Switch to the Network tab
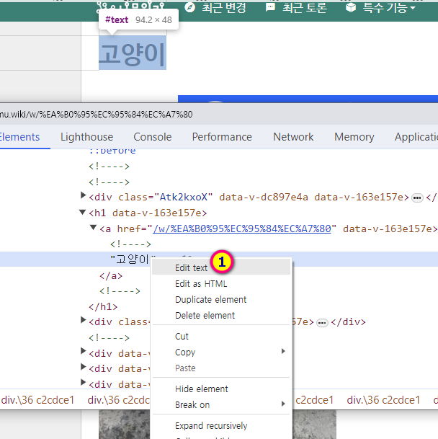Image resolution: width=438 pixels, height=439 pixels. click(x=293, y=137)
